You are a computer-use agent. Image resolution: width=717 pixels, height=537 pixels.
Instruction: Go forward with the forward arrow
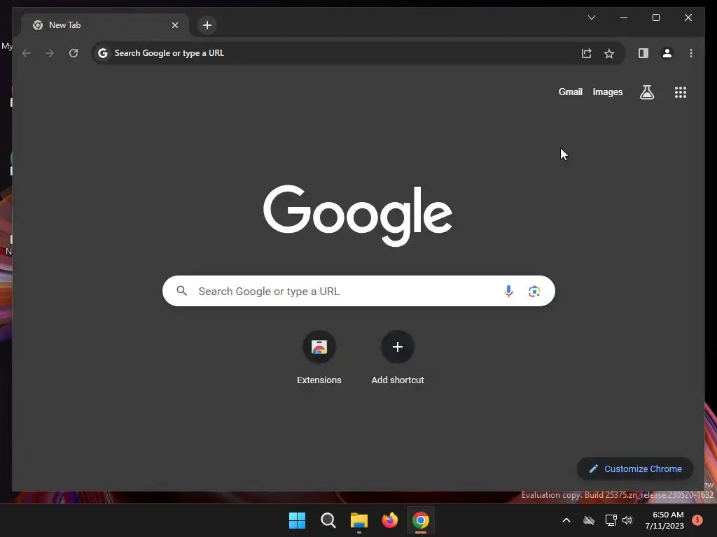coord(50,53)
